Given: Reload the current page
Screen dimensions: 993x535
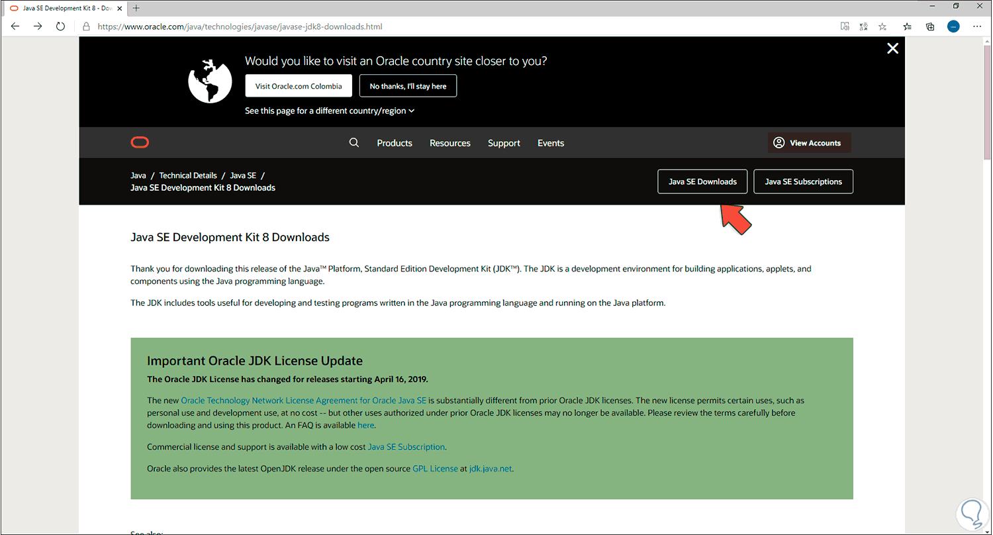Looking at the screenshot, I should point(60,26).
